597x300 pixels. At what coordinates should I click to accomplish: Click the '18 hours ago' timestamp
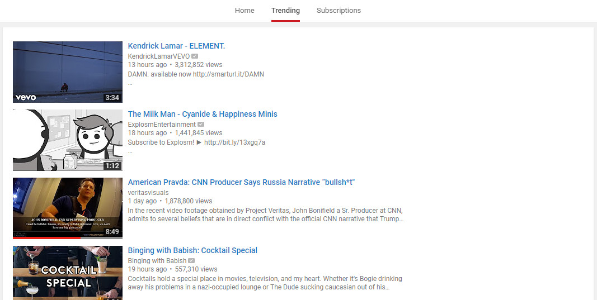pos(147,133)
